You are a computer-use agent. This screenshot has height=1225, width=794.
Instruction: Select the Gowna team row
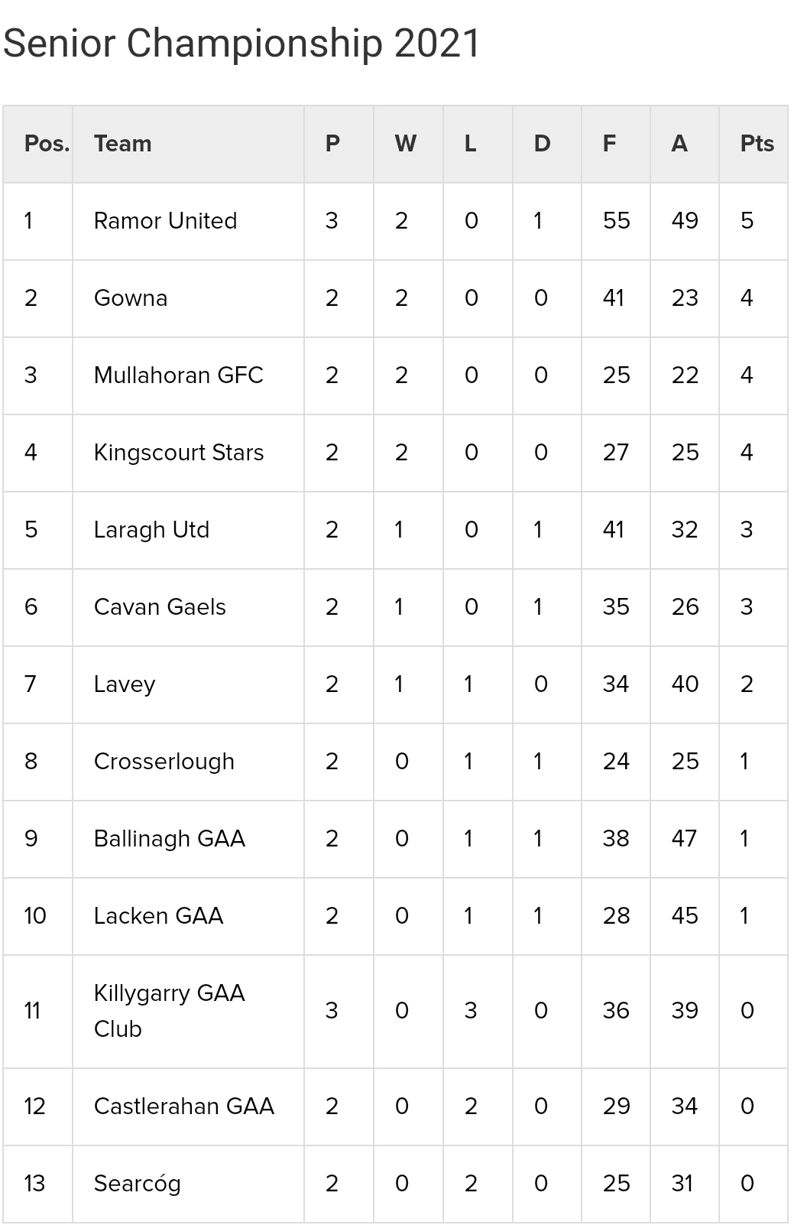click(131, 298)
